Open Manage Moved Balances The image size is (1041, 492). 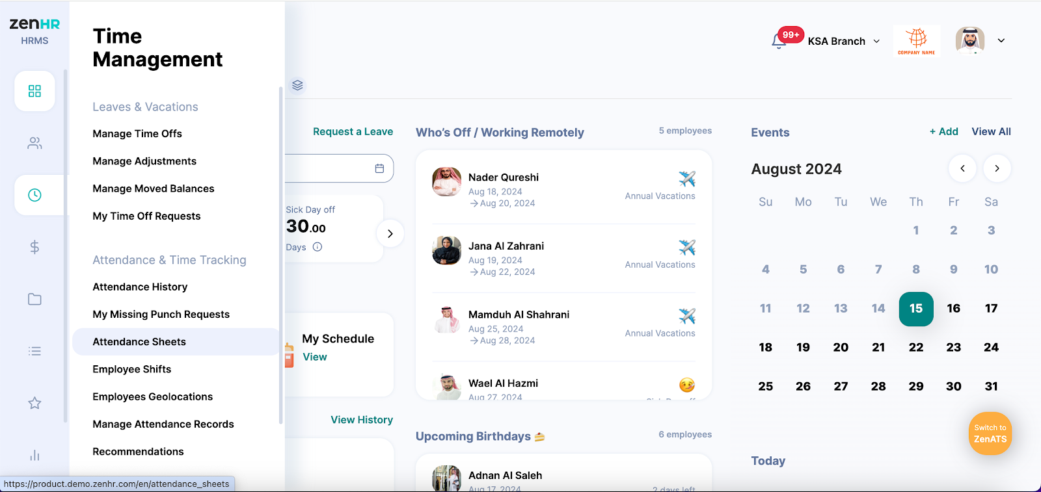click(x=154, y=188)
